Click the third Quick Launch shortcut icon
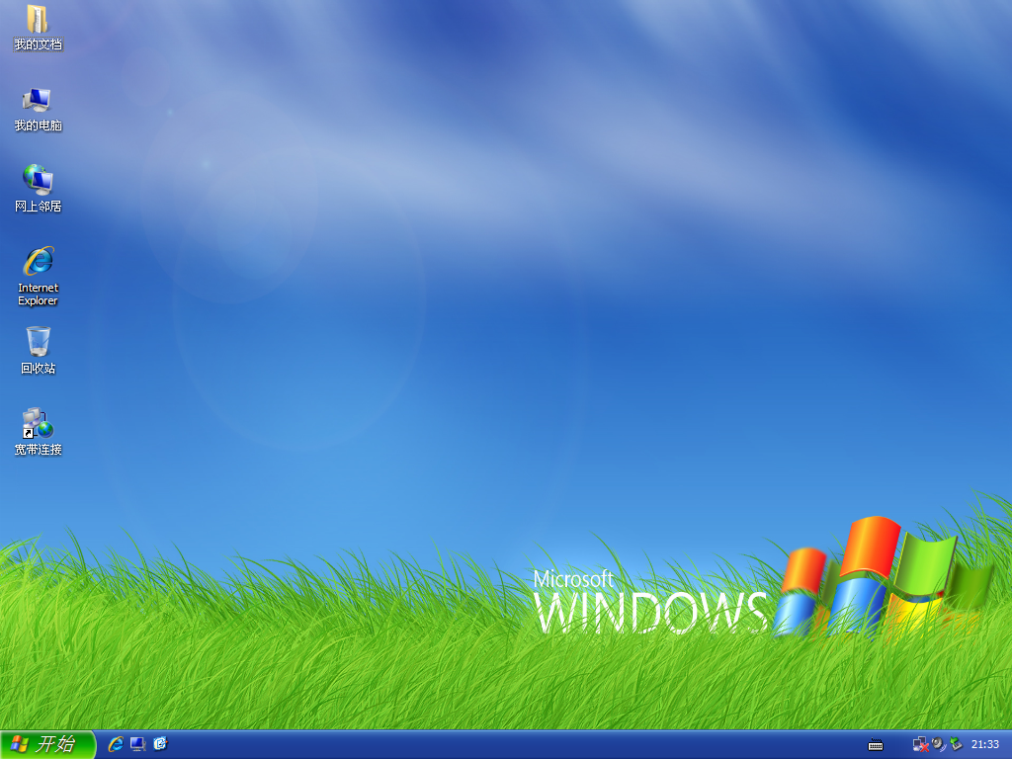The height and width of the screenshot is (759, 1012). tap(160, 744)
